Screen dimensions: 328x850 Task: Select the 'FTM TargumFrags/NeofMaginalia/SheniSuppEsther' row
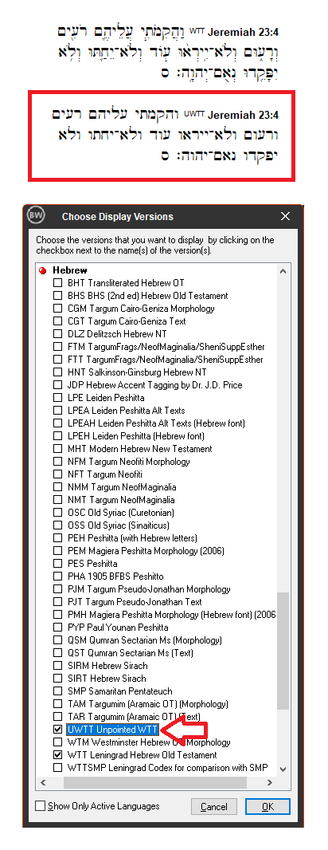pyautogui.click(x=166, y=347)
